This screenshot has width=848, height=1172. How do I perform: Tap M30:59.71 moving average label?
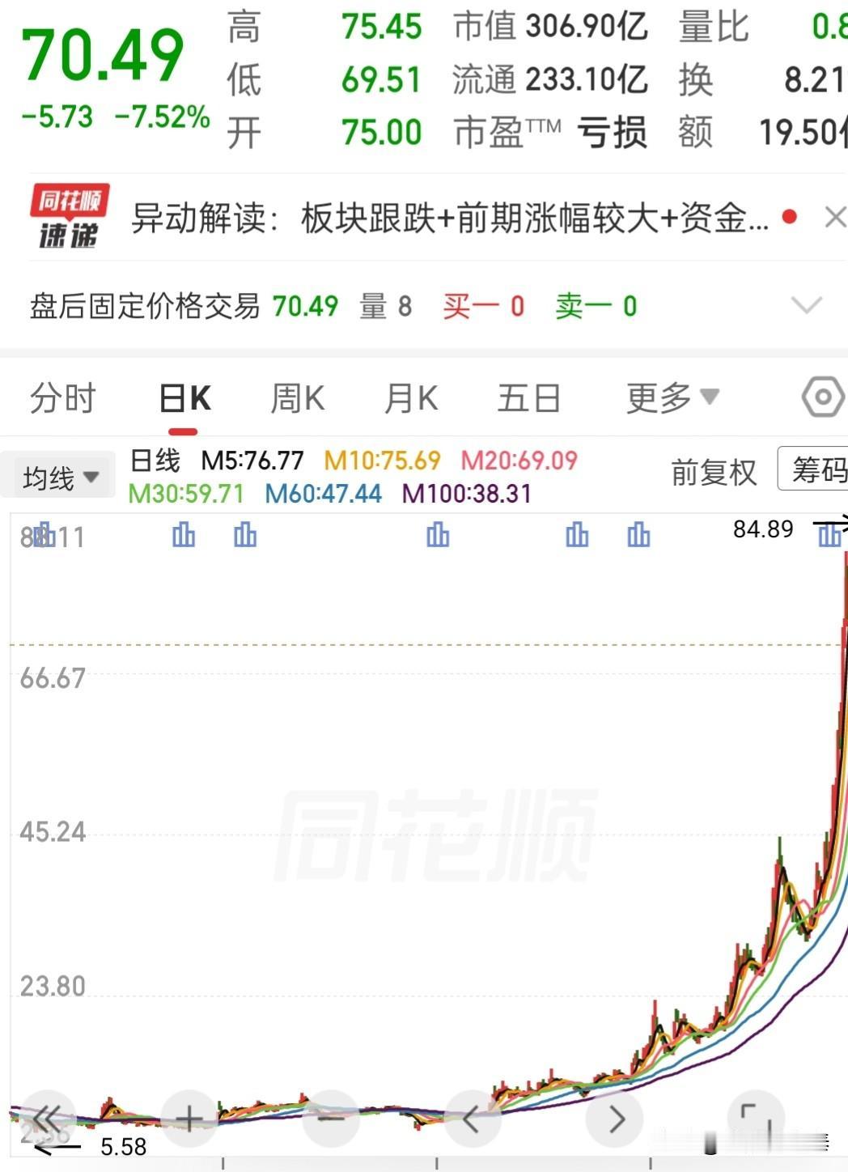(x=186, y=493)
